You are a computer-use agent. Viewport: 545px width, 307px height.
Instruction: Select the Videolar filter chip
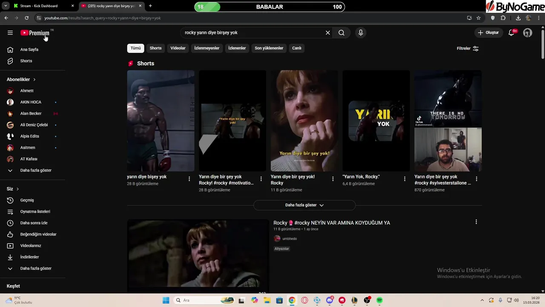(x=178, y=48)
